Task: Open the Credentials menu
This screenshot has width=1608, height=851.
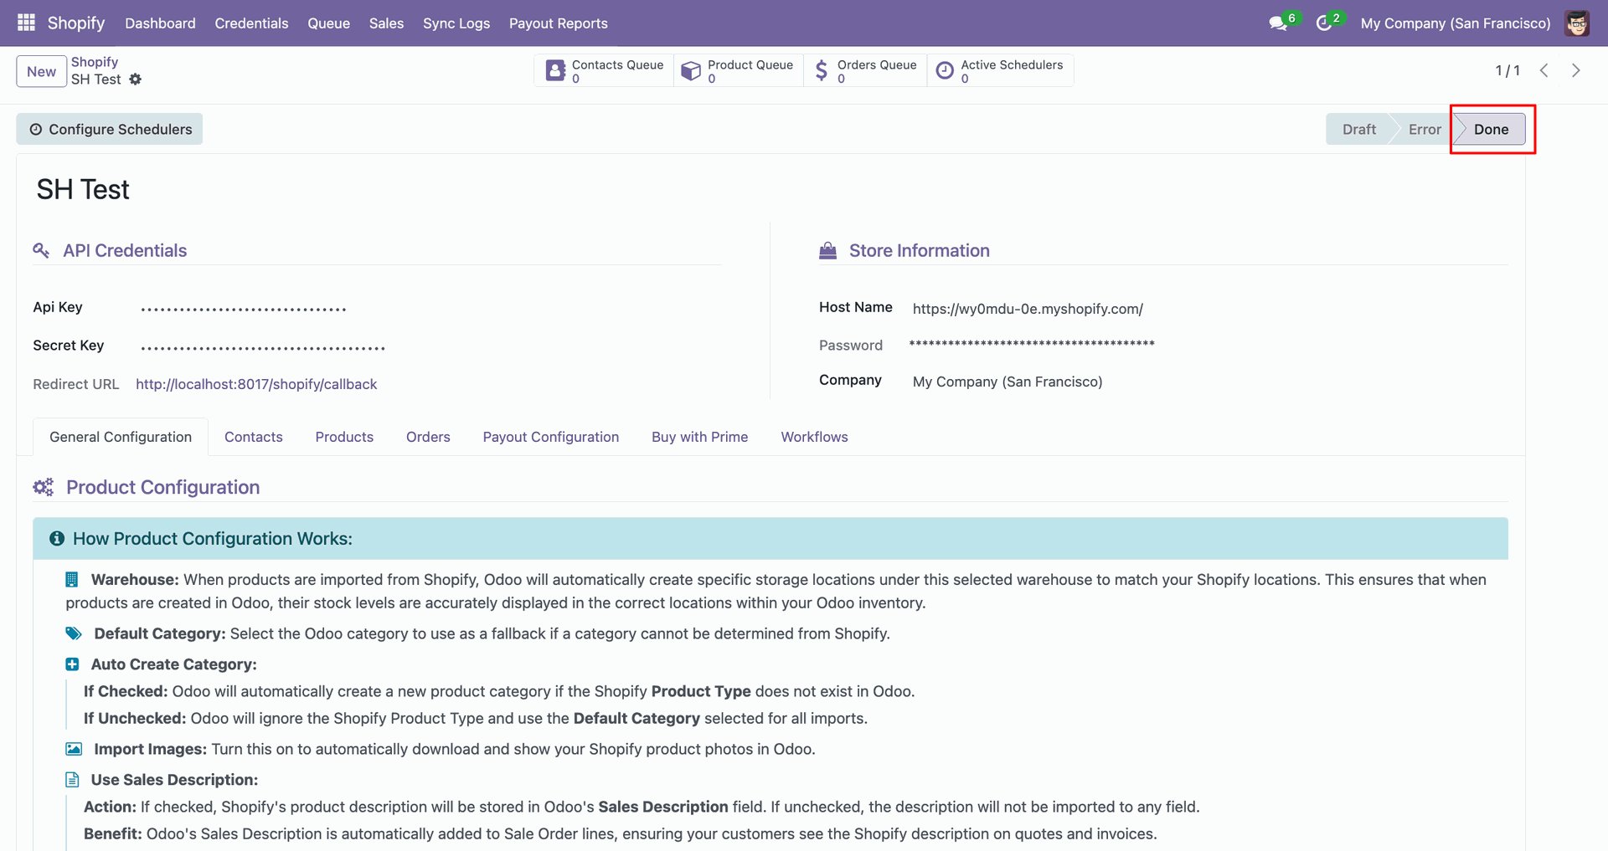Action: pos(251,23)
